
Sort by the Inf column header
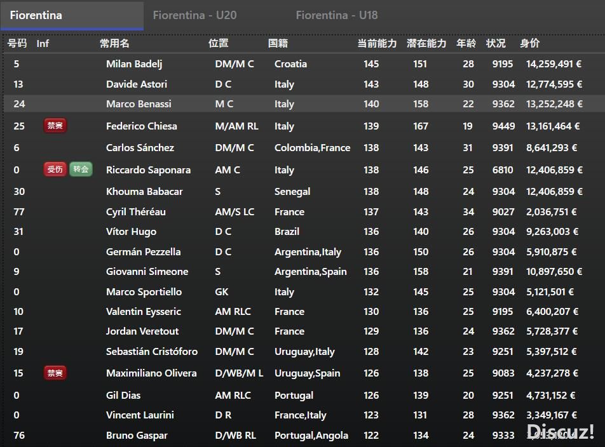[x=43, y=44]
